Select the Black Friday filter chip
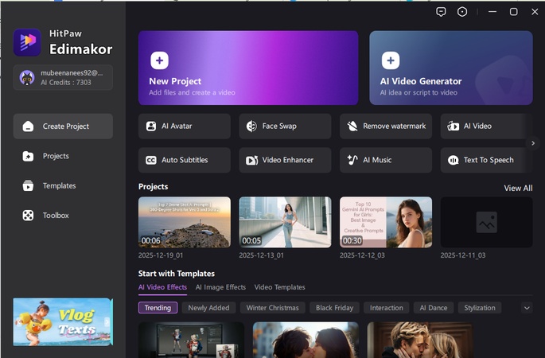545x358 pixels. pos(336,308)
